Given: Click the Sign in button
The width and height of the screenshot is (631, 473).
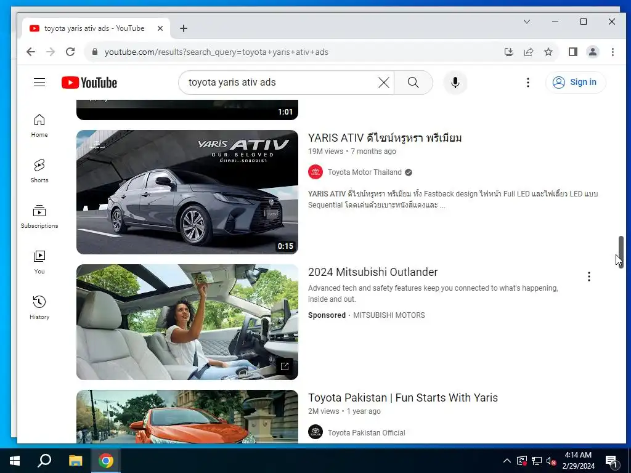Looking at the screenshot, I should [576, 82].
